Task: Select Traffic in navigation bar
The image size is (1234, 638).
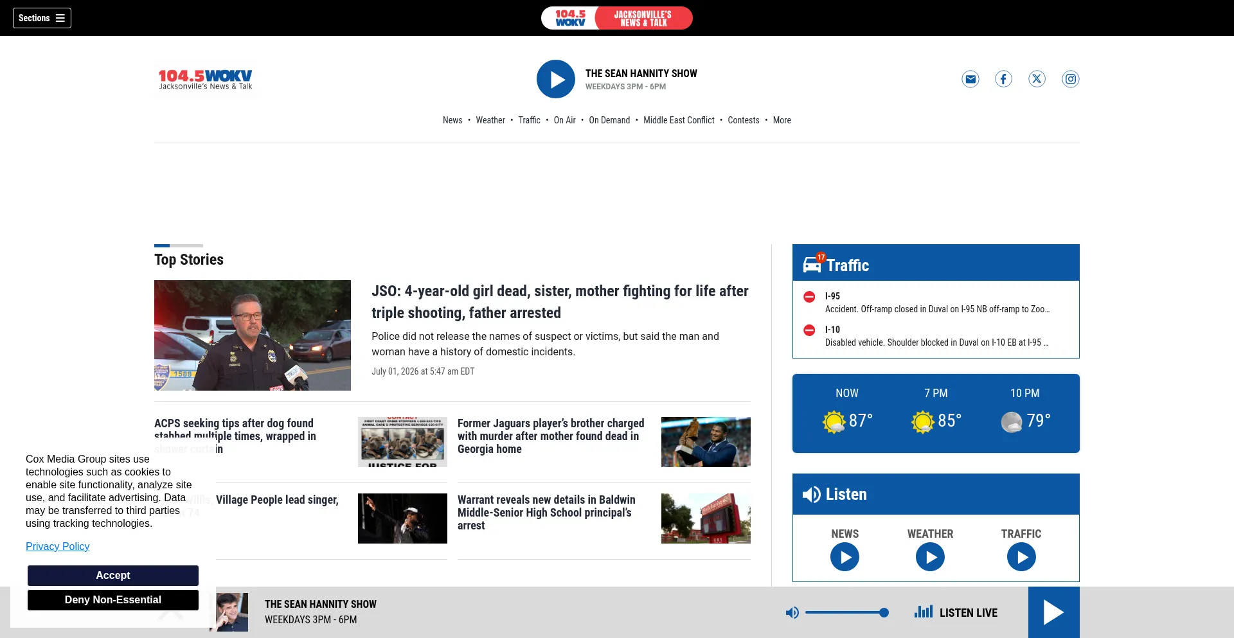Action: (x=530, y=120)
